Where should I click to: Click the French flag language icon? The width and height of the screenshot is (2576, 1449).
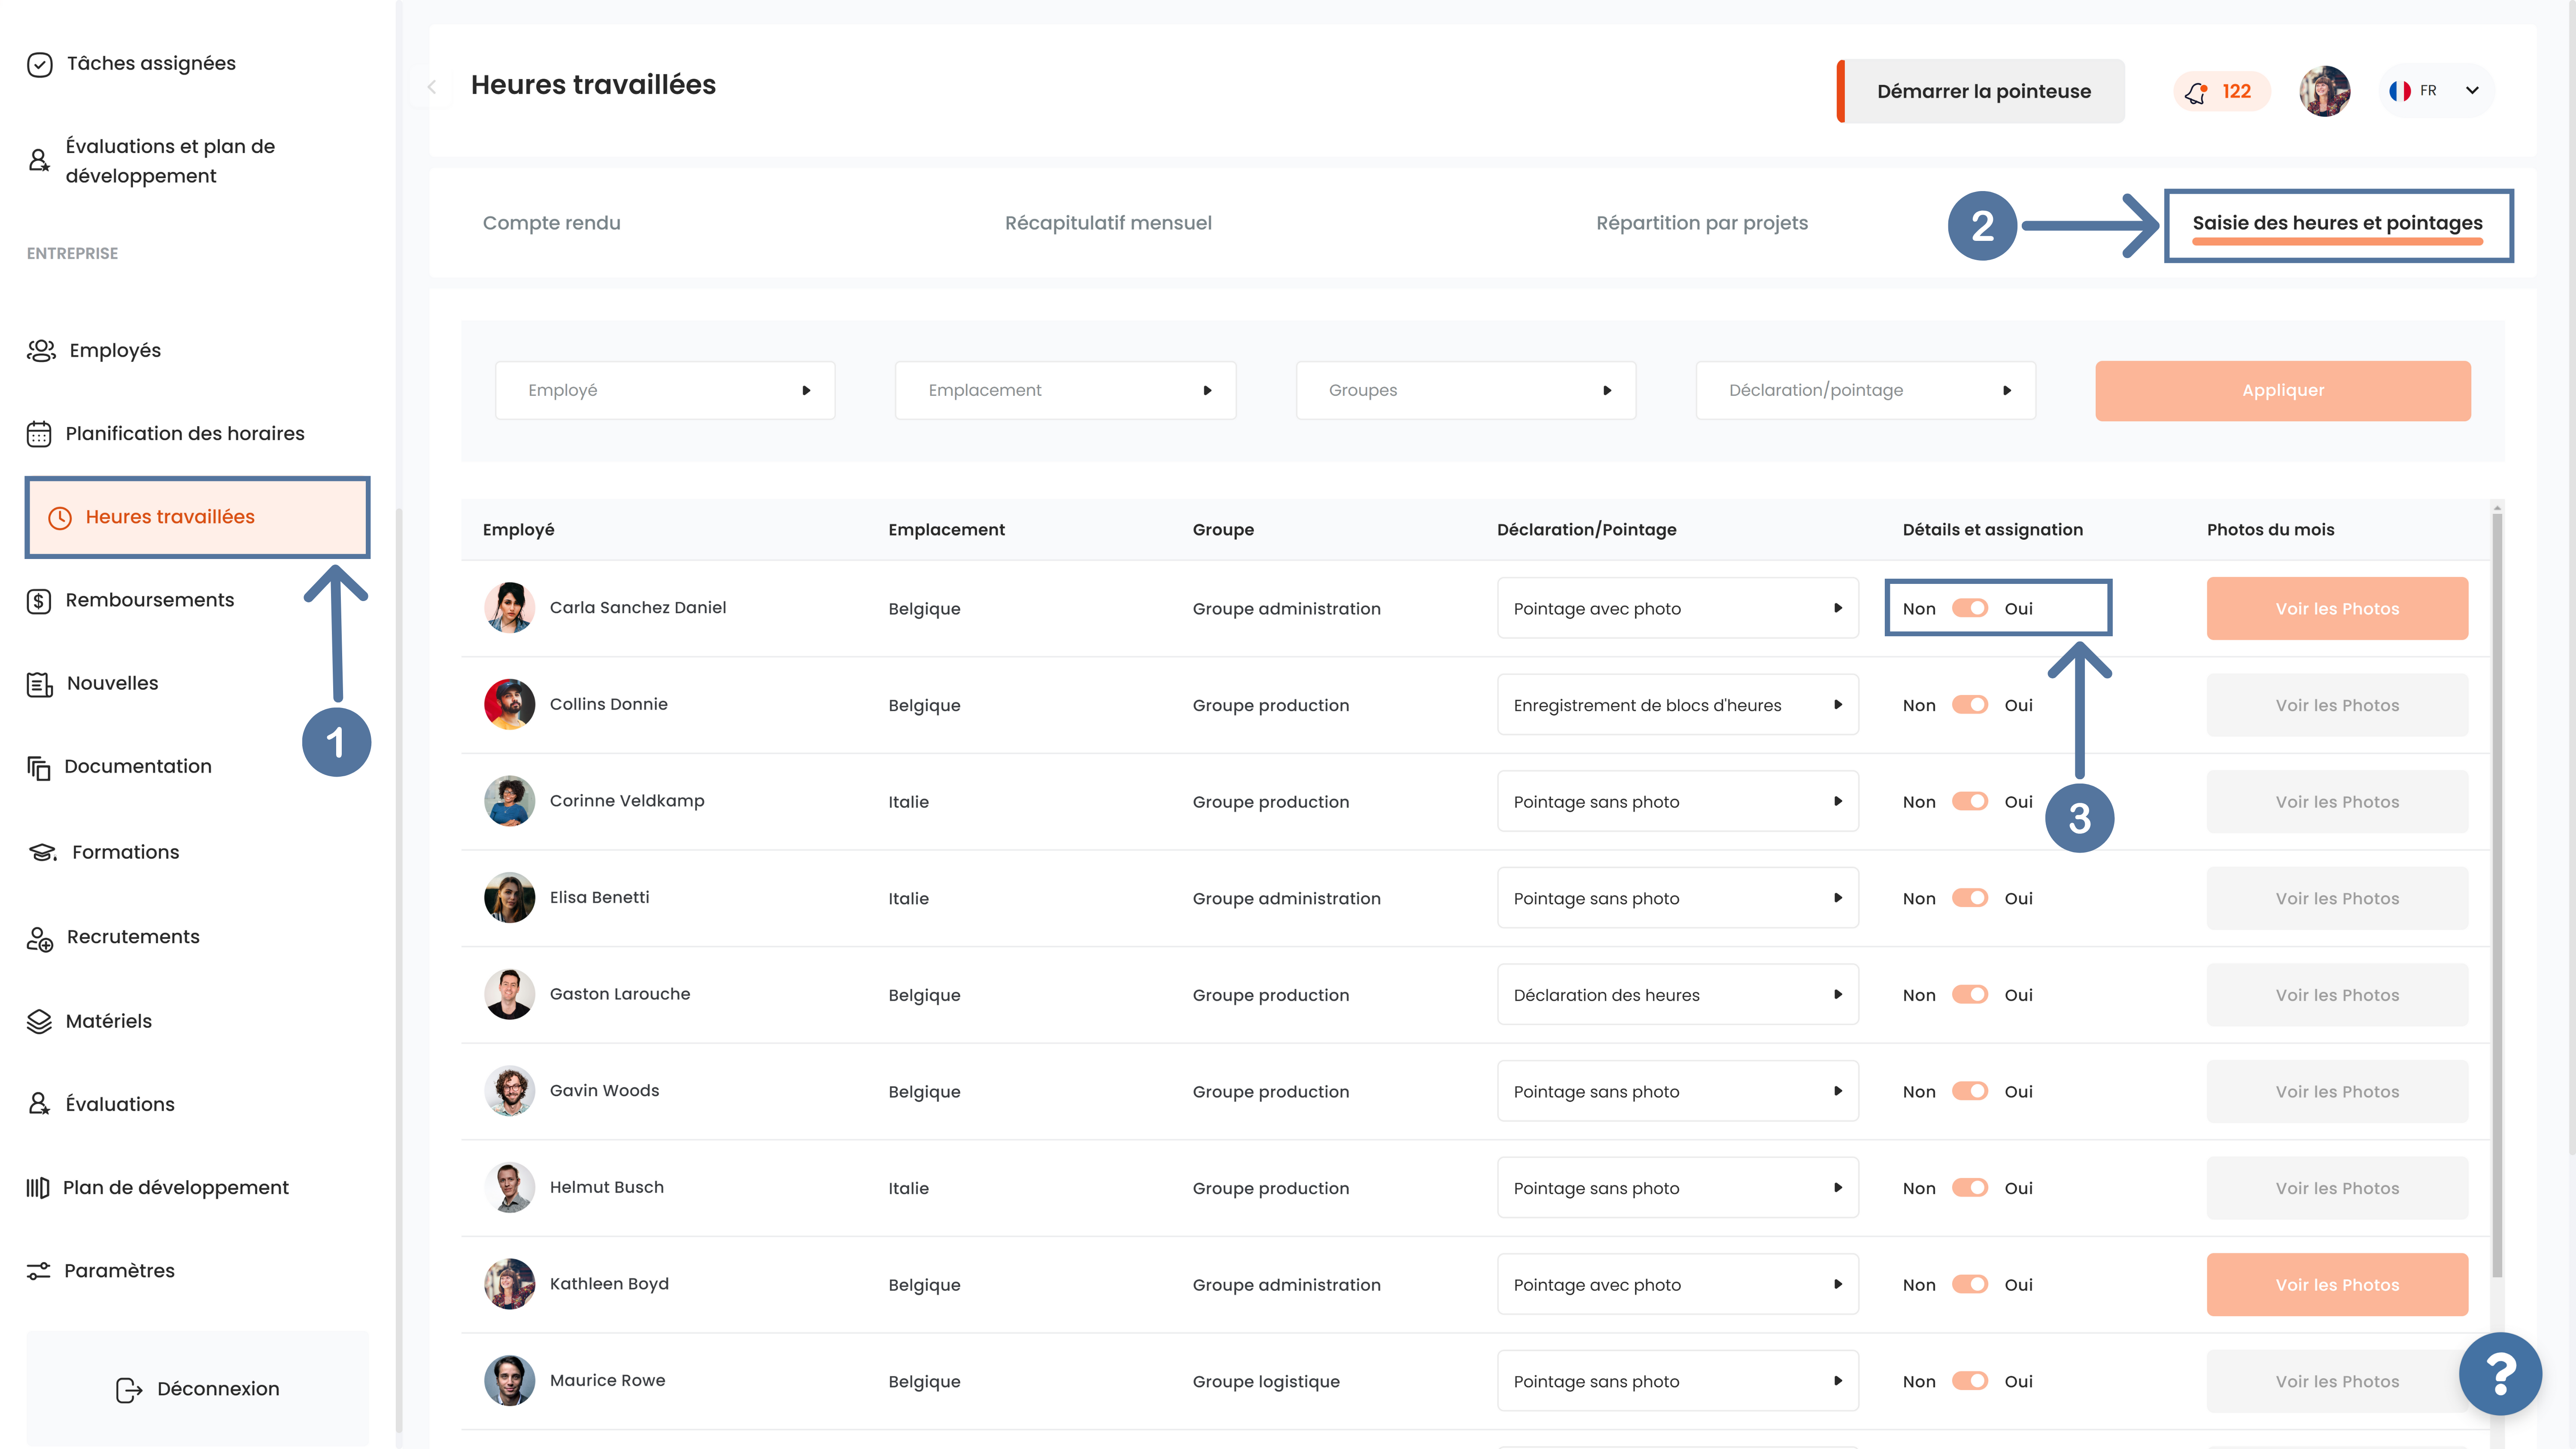click(2399, 91)
